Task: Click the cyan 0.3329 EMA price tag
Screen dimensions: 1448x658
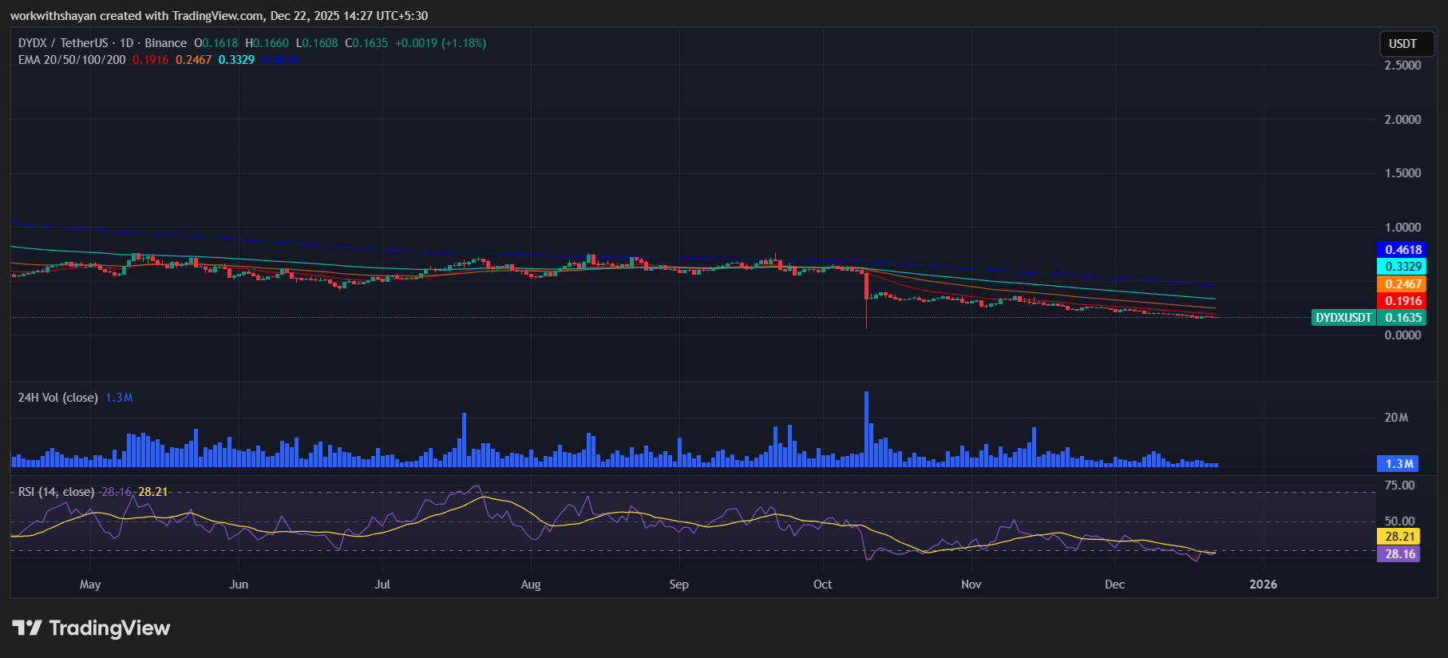Action: [x=1403, y=267]
